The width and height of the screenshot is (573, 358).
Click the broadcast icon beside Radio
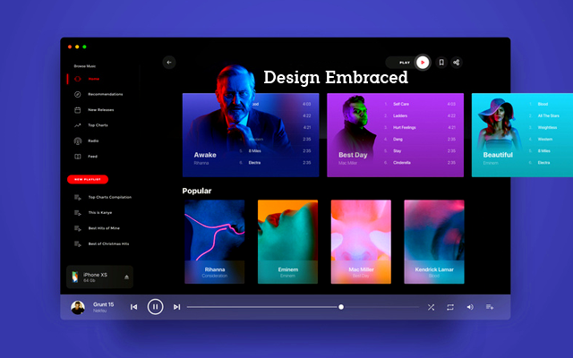pos(78,141)
